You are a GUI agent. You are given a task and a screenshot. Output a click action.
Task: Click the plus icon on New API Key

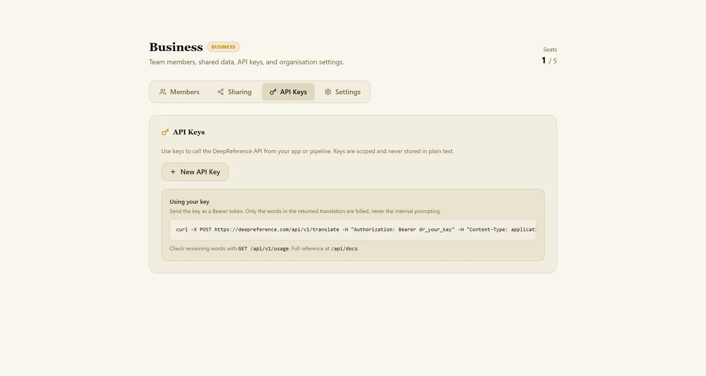click(x=173, y=172)
